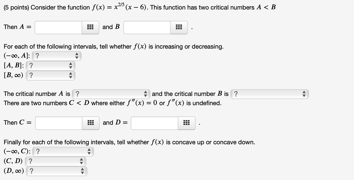Open the critical number B classification dropdown

coord(267,94)
